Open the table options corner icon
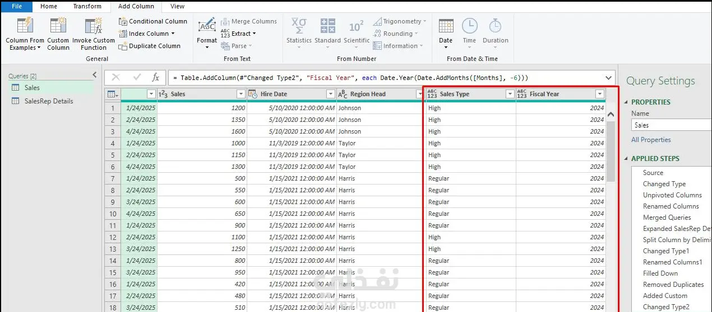The height and width of the screenshot is (312, 712). coord(112,94)
